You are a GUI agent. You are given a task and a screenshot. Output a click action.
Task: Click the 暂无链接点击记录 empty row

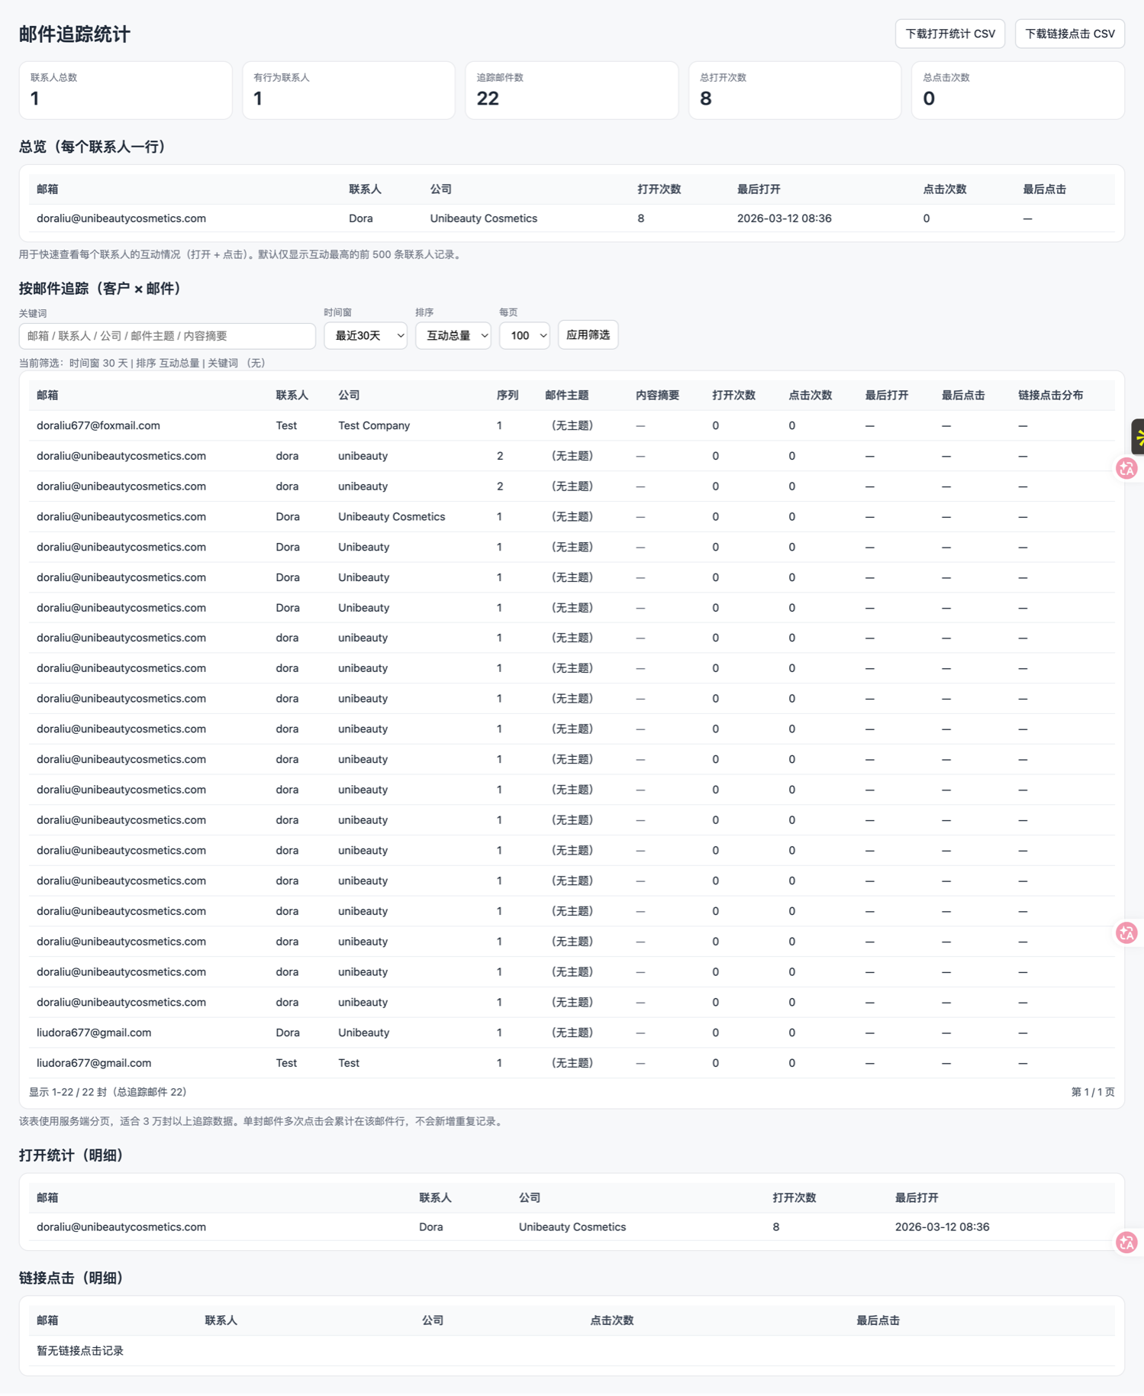point(80,1350)
